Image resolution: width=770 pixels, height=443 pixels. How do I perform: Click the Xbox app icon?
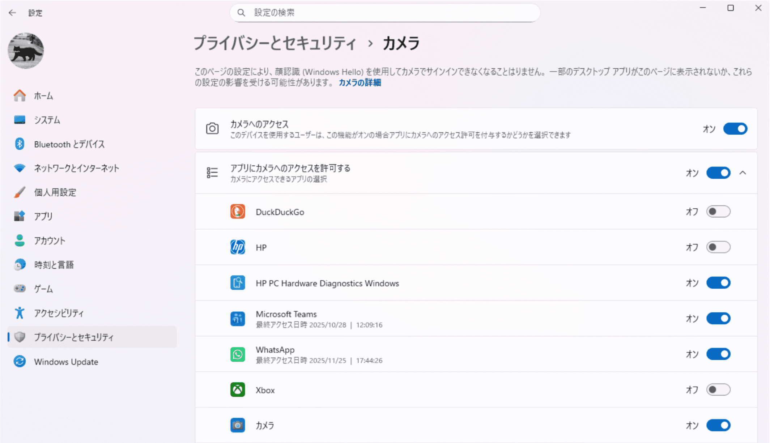coord(238,390)
